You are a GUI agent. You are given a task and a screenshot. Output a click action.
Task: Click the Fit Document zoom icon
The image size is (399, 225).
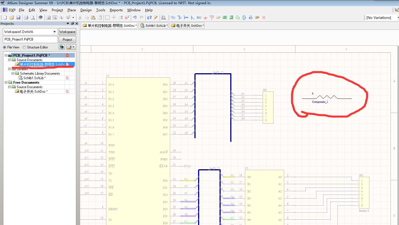49,17
